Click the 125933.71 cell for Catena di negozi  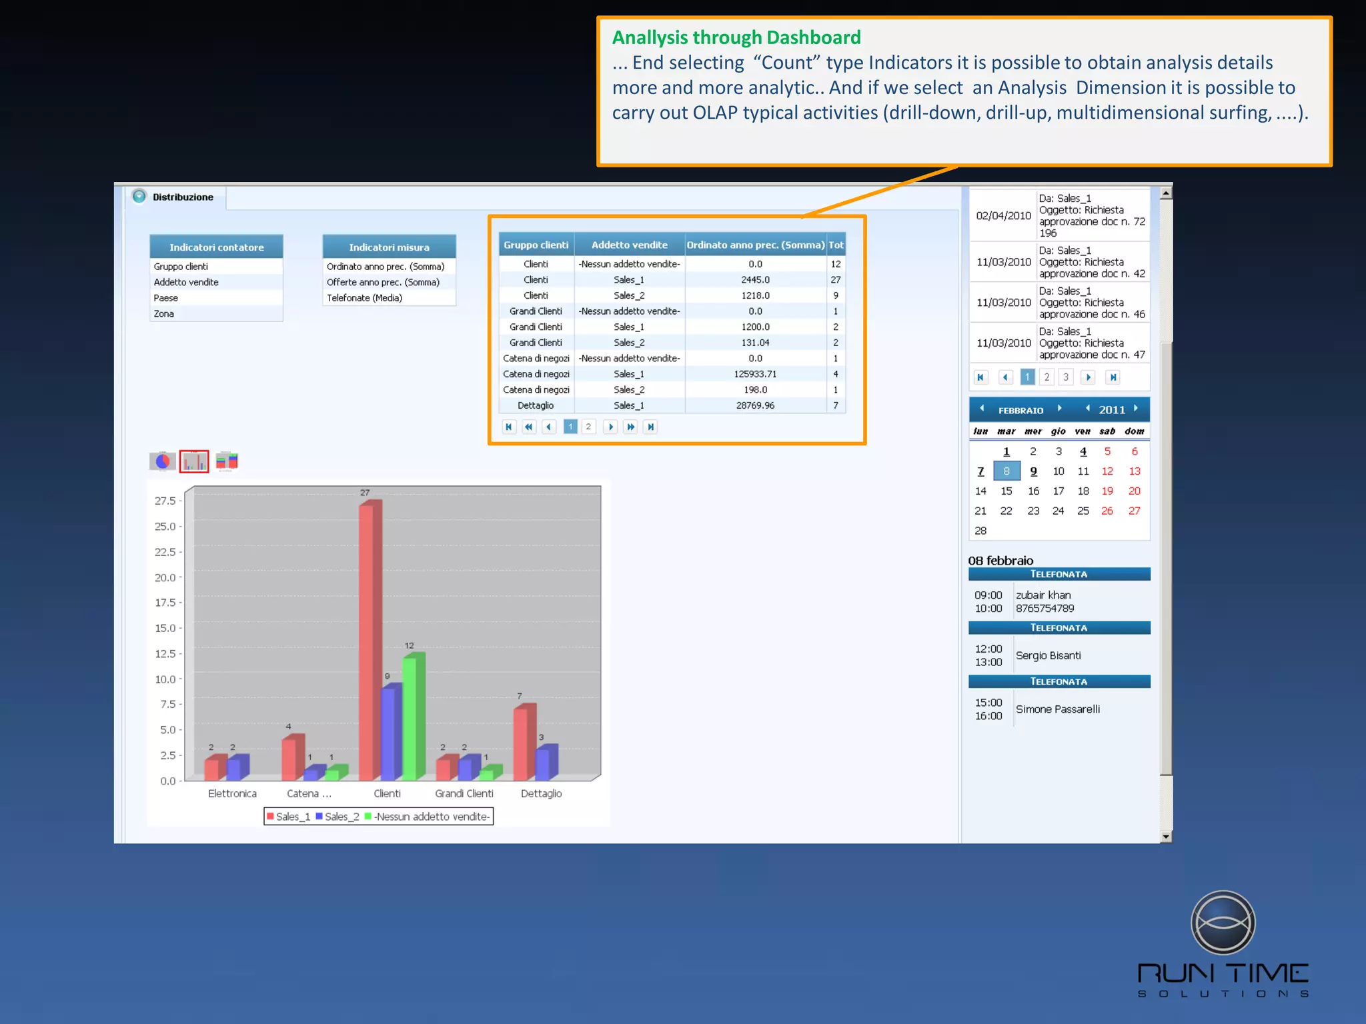[756, 374]
